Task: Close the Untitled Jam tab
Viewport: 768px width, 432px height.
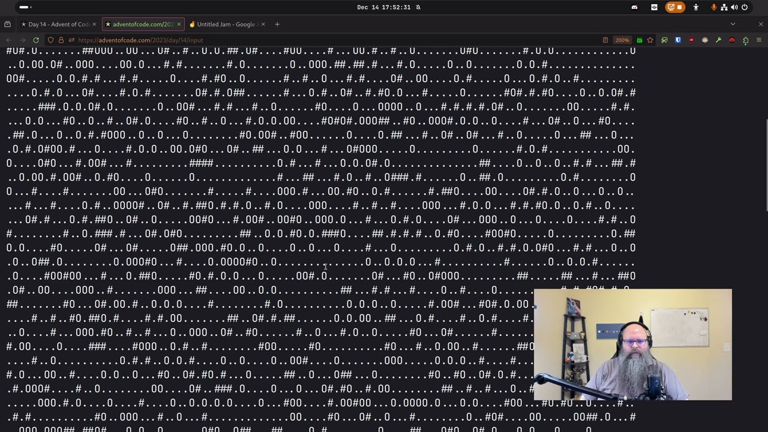Action: (x=262, y=24)
